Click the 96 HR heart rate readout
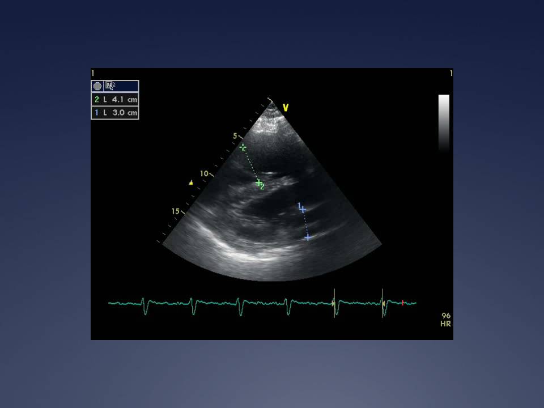 446,320
